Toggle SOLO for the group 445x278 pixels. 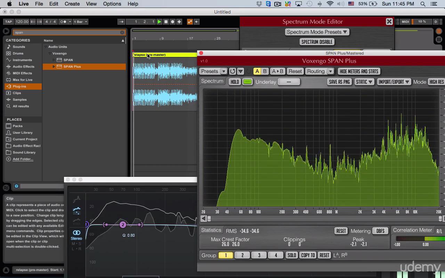pyautogui.click(x=291, y=255)
